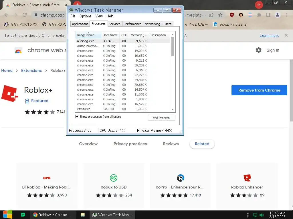Open Task Manager File menu
This screenshot has width=293, height=219.
pos(73,16)
